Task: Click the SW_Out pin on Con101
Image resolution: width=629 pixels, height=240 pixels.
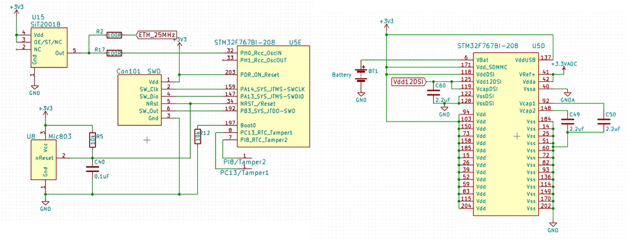Action: pos(149,111)
